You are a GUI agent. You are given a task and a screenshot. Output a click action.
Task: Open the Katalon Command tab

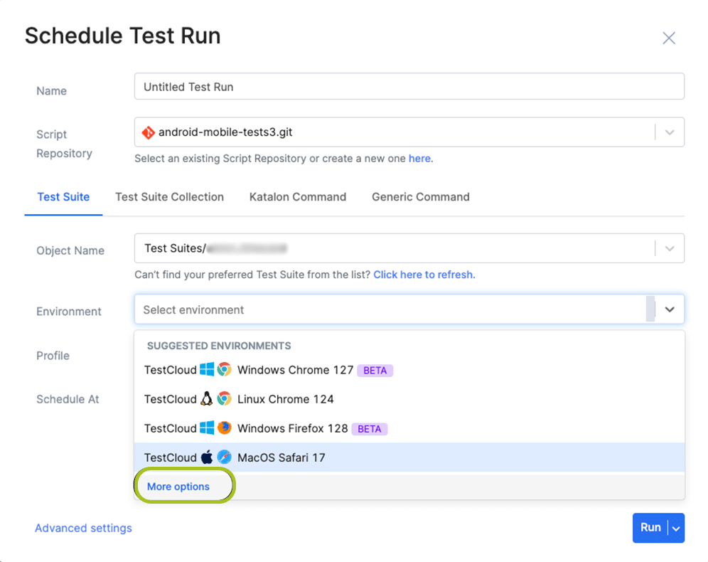pyautogui.click(x=298, y=197)
